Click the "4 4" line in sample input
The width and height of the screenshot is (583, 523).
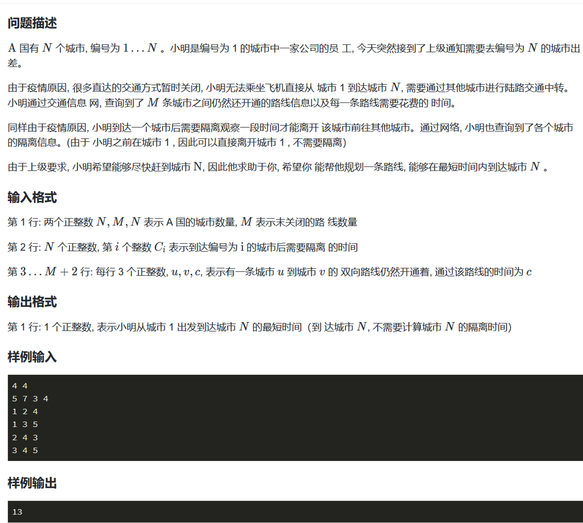[x=20, y=386]
